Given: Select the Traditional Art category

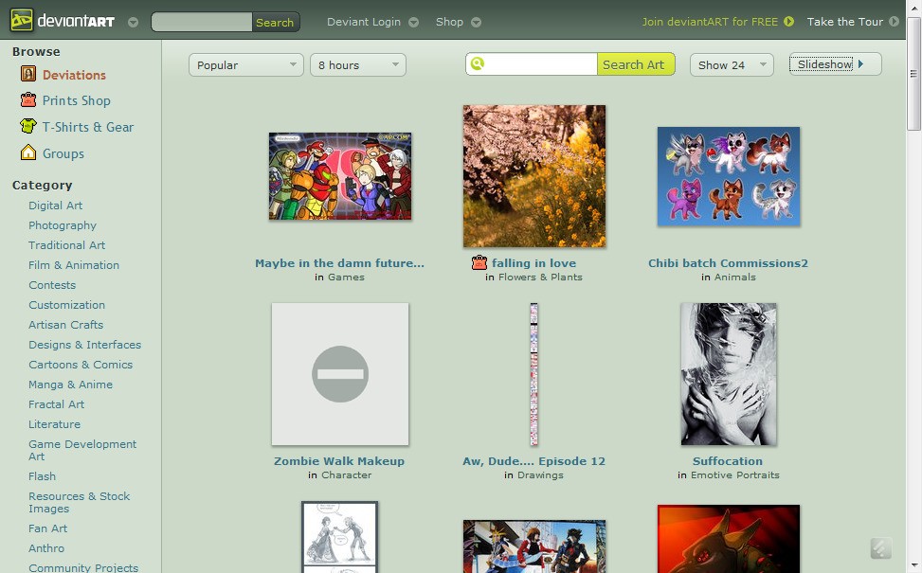Looking at the screenshot, I should [x=67, y=245].
